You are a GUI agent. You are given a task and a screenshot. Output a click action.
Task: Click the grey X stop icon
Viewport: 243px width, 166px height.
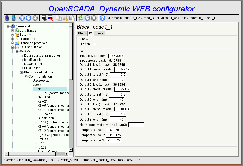point(94,18)
